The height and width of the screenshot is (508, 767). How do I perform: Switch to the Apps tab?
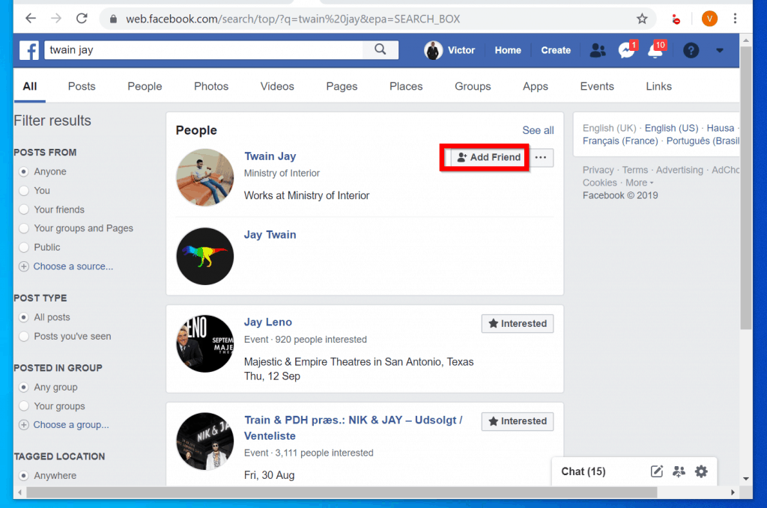(x=536, y=87)
